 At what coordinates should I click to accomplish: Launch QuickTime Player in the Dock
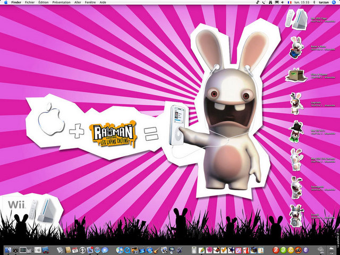[127, 250]
